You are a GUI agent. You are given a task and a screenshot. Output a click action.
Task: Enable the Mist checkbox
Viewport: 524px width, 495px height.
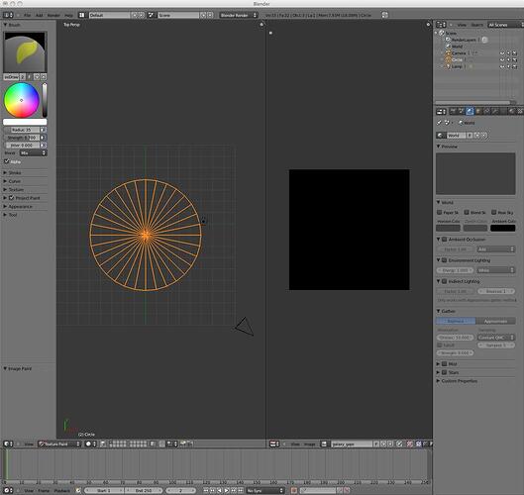point(445,363)
